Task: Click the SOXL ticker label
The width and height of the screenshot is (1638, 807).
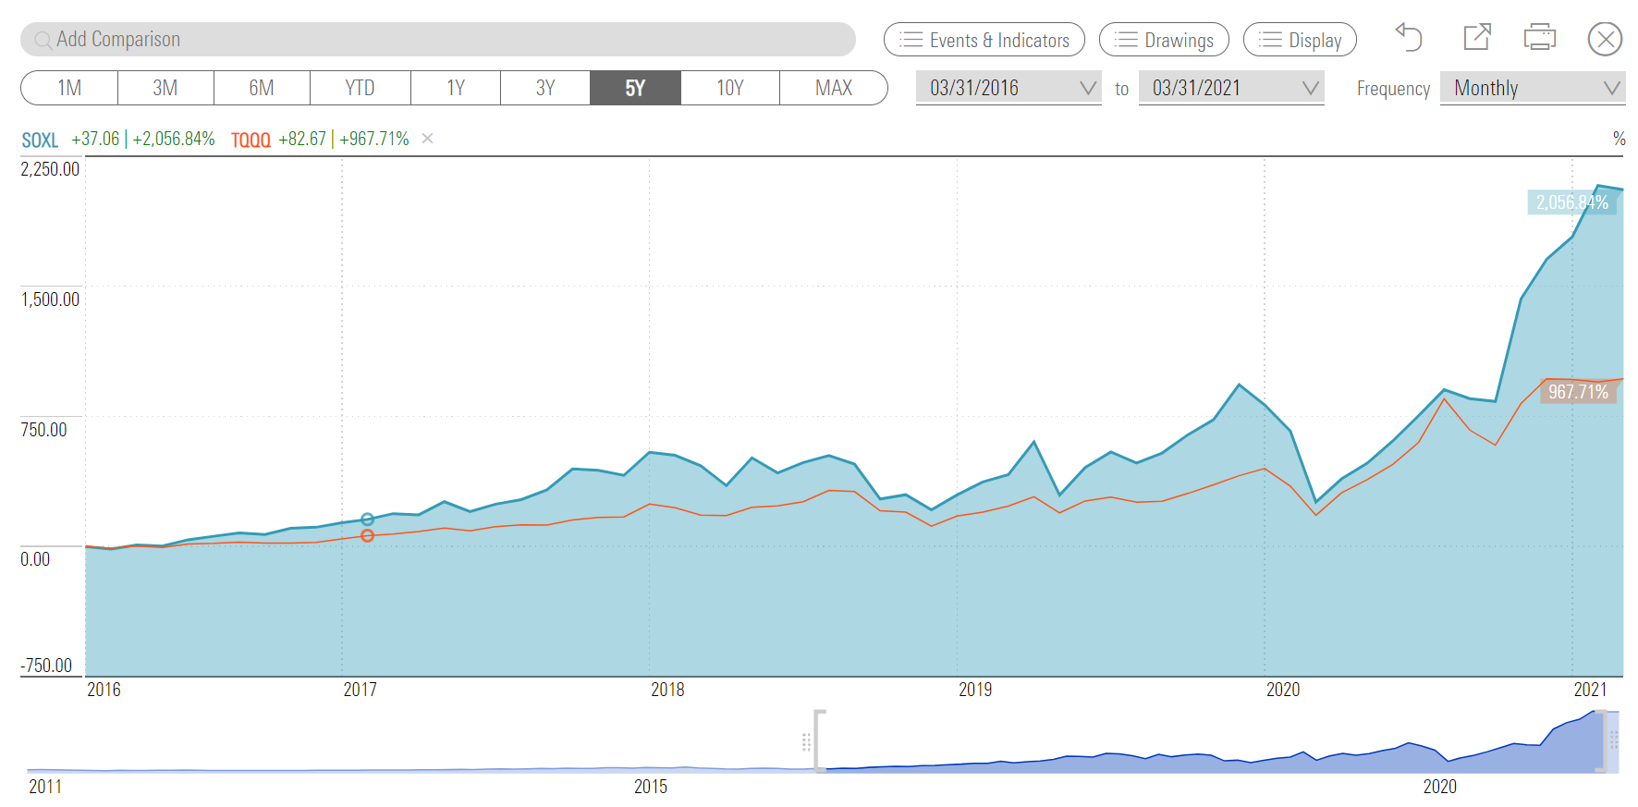Action: pyautogui.click(x=40, y=140)
